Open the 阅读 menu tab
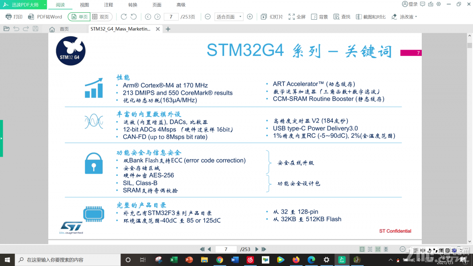 coord(60,5)
